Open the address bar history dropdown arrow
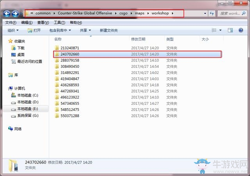This screenshot has width=250, height=176. (205, 14)
